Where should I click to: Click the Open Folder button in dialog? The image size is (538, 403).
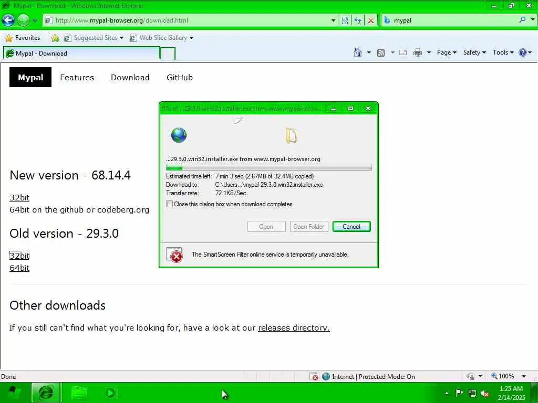309,227
